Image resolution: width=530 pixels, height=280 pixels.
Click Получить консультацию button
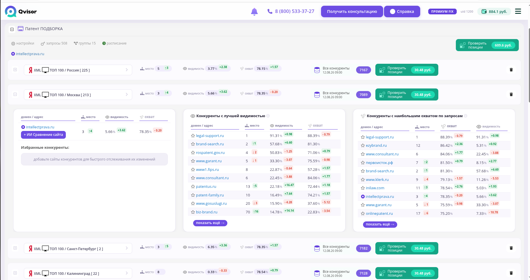(x=352, y=11)
